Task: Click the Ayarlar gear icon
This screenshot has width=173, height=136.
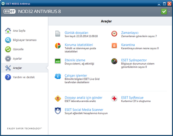Action: pyautogui.click(x=8, y=59)
